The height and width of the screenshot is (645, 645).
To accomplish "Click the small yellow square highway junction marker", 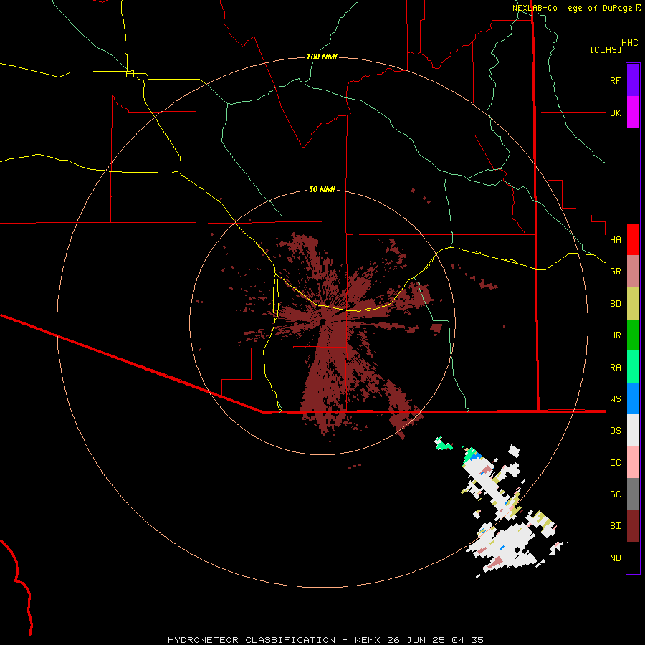I will (x=130, y=74).
